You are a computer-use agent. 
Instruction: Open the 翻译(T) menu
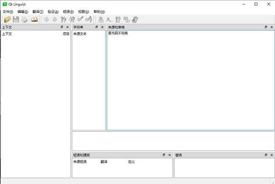click(38, 12)
